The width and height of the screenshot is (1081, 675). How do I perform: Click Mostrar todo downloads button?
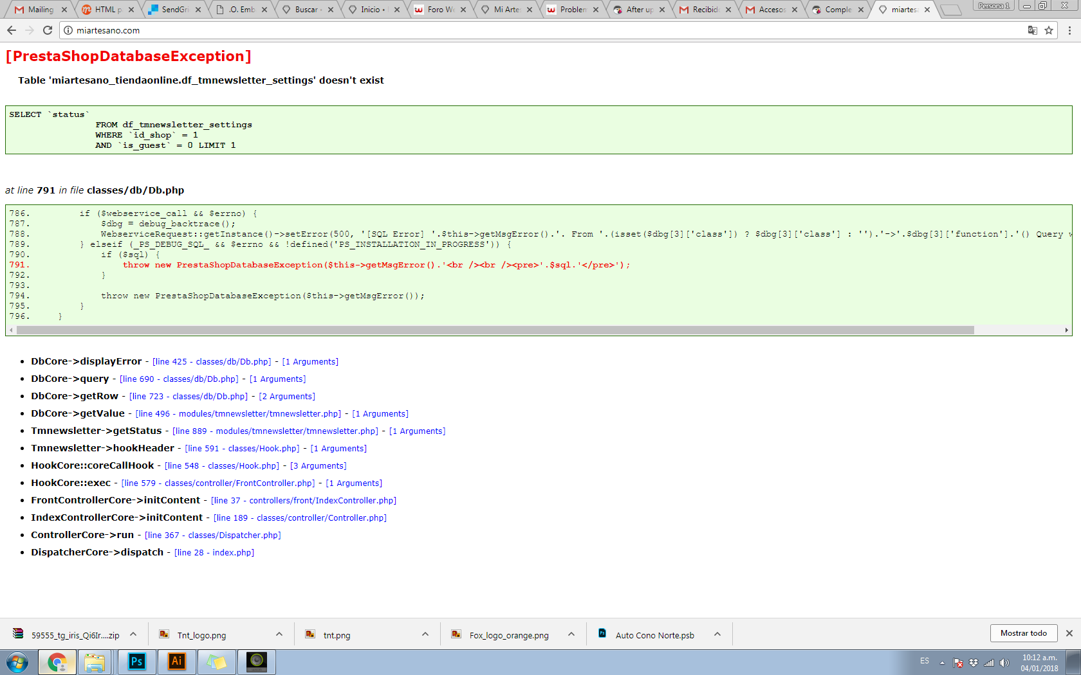[1023, 633]
